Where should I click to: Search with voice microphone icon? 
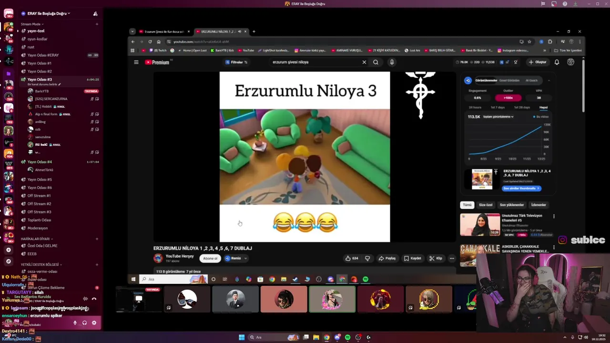[392, 62]
